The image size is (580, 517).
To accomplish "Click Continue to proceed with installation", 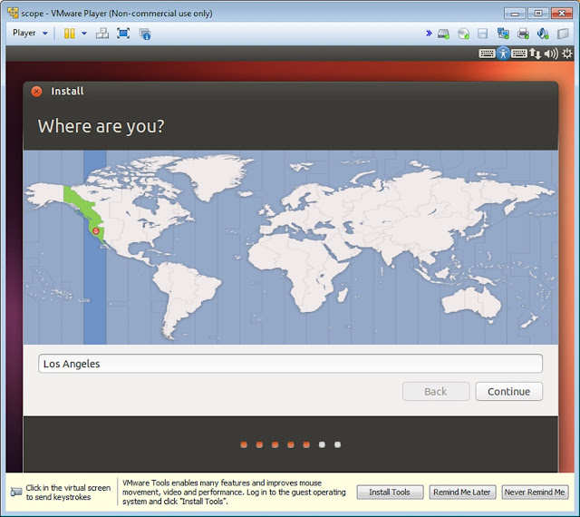I will 509,392.
